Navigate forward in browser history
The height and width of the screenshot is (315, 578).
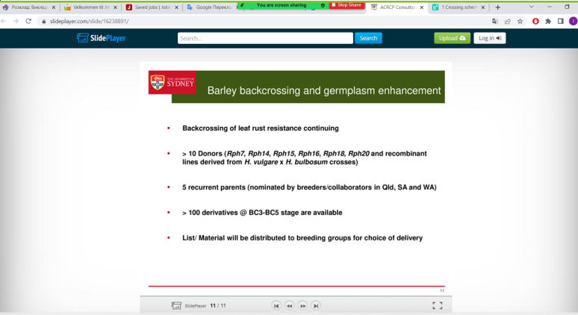(x=16, y=22)
